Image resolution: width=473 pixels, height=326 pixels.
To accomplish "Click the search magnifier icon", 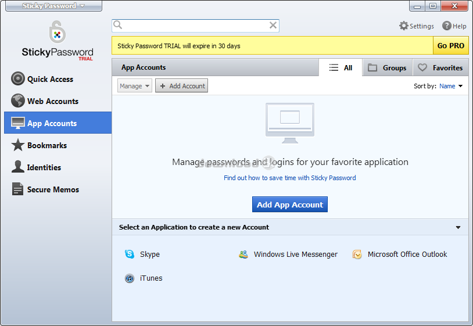I will [117, 25].
